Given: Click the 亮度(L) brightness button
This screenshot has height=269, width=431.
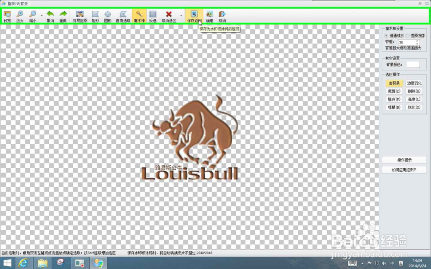Looking at the screenshot, I should 414,99.
